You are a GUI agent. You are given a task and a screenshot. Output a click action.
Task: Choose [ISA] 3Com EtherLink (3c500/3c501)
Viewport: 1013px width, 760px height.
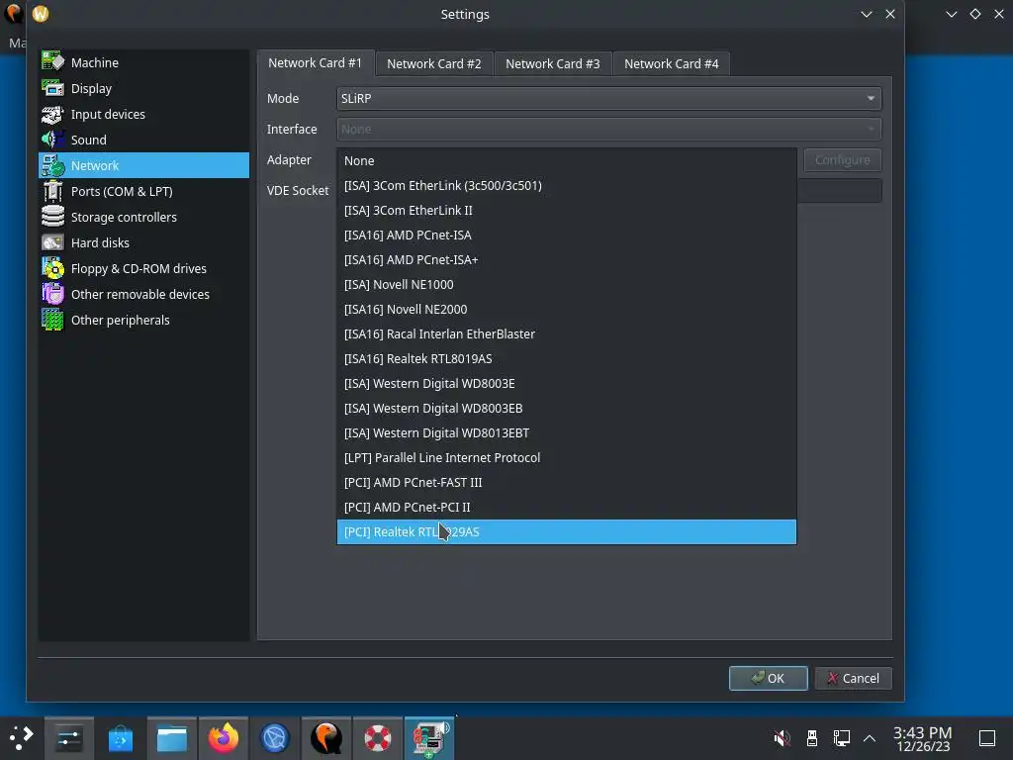point(567,185)
